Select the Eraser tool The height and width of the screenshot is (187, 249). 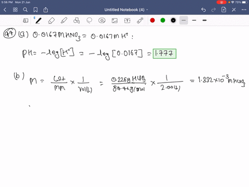(51, 21)
